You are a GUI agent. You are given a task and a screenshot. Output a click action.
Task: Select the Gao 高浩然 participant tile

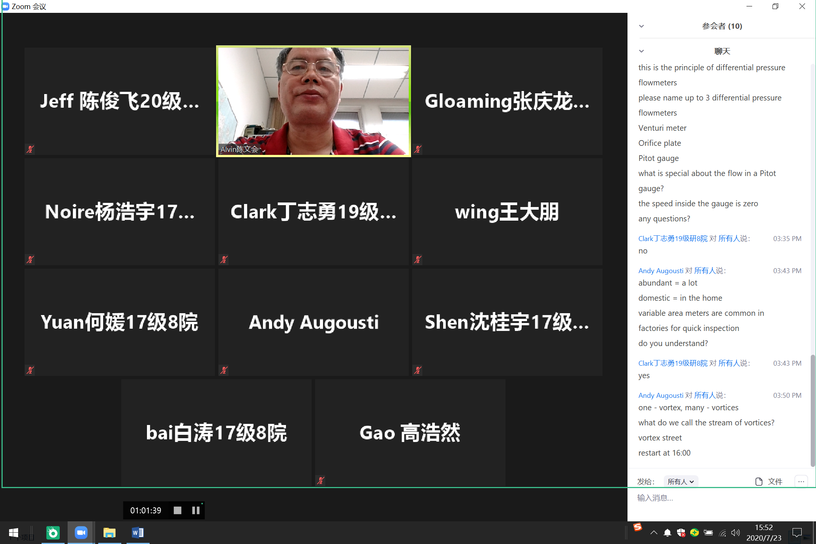410,433
